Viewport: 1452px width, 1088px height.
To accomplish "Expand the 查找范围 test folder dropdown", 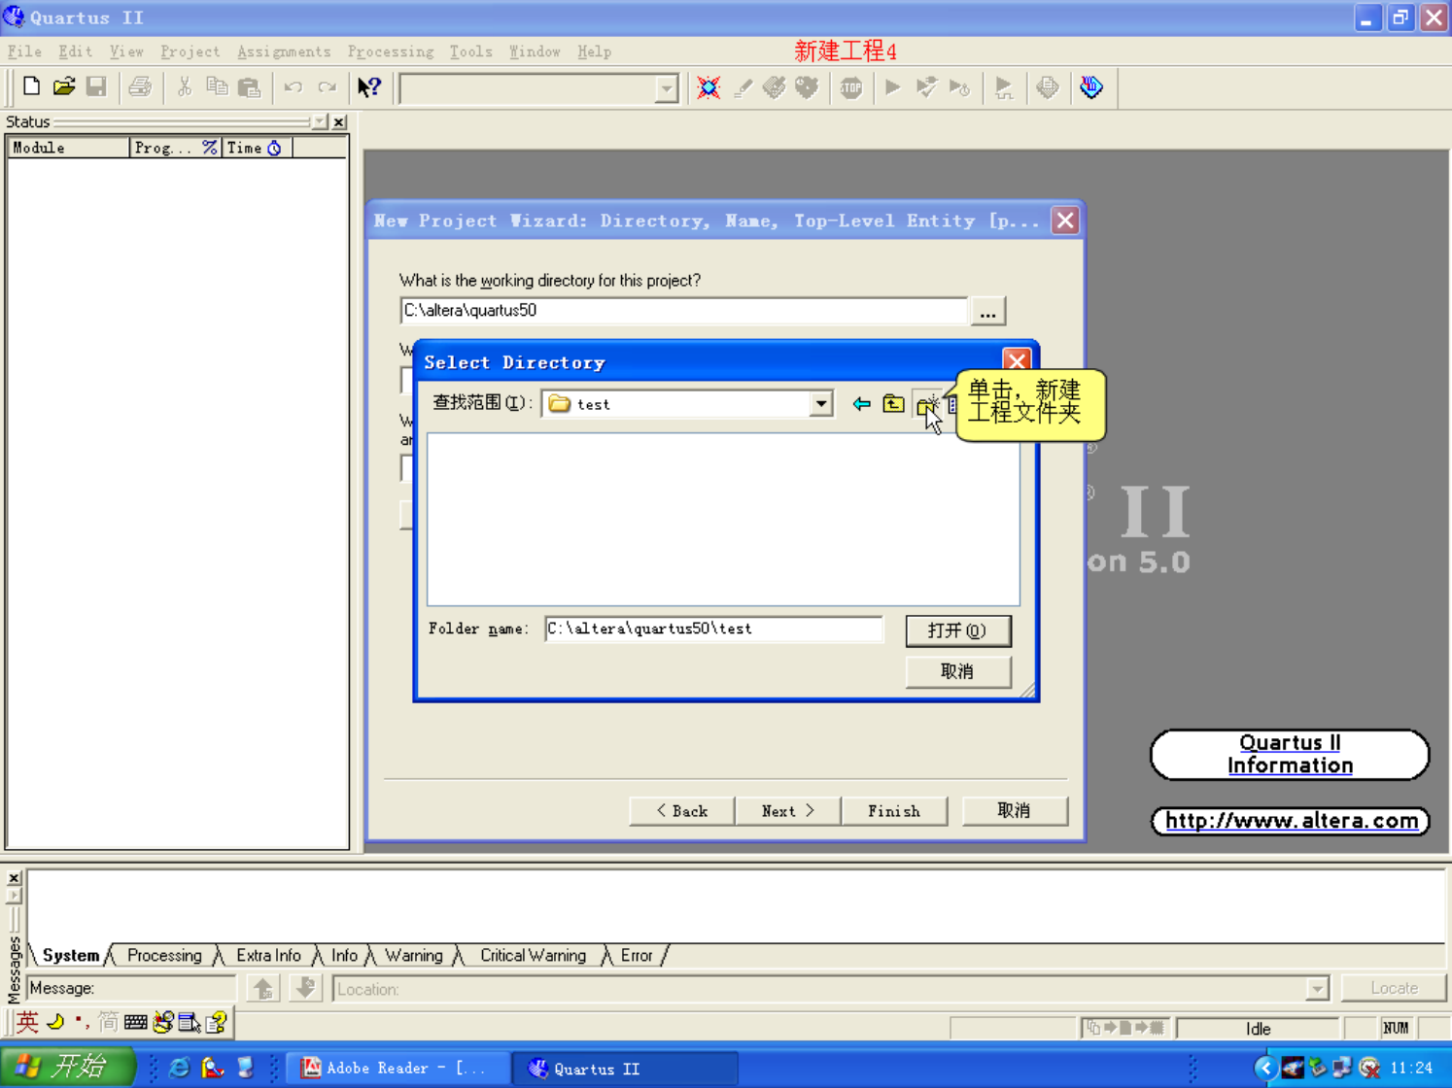I will (821, 403).
